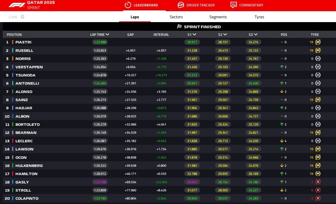Click the Leaderboard stopwatch icon
This screenshot has height=204, width=336.
coord(128,5)
